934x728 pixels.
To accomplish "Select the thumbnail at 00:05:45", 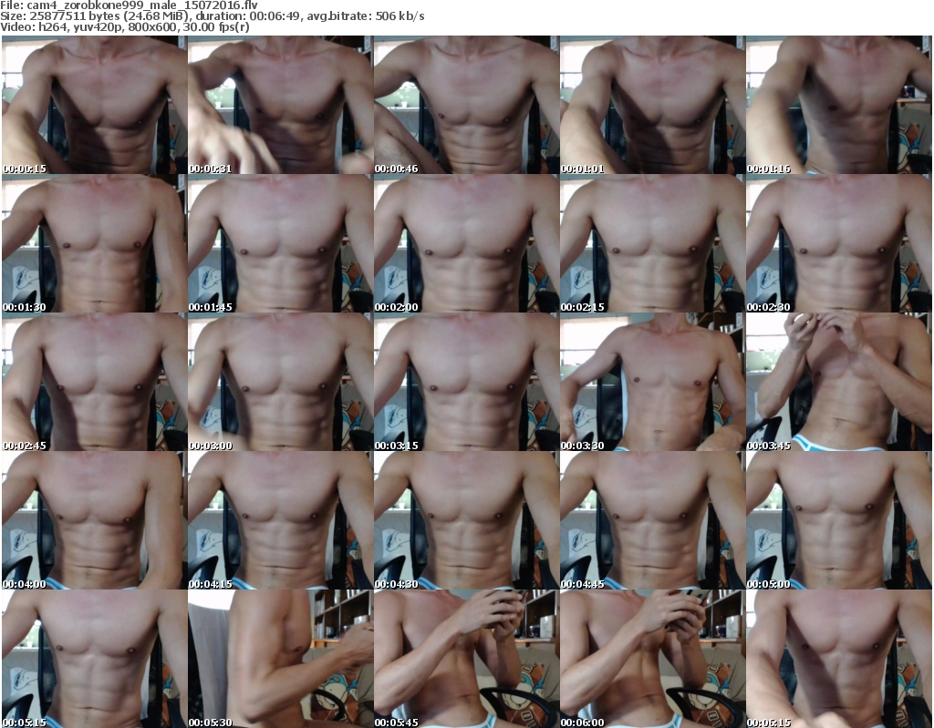I will (466, 659).
